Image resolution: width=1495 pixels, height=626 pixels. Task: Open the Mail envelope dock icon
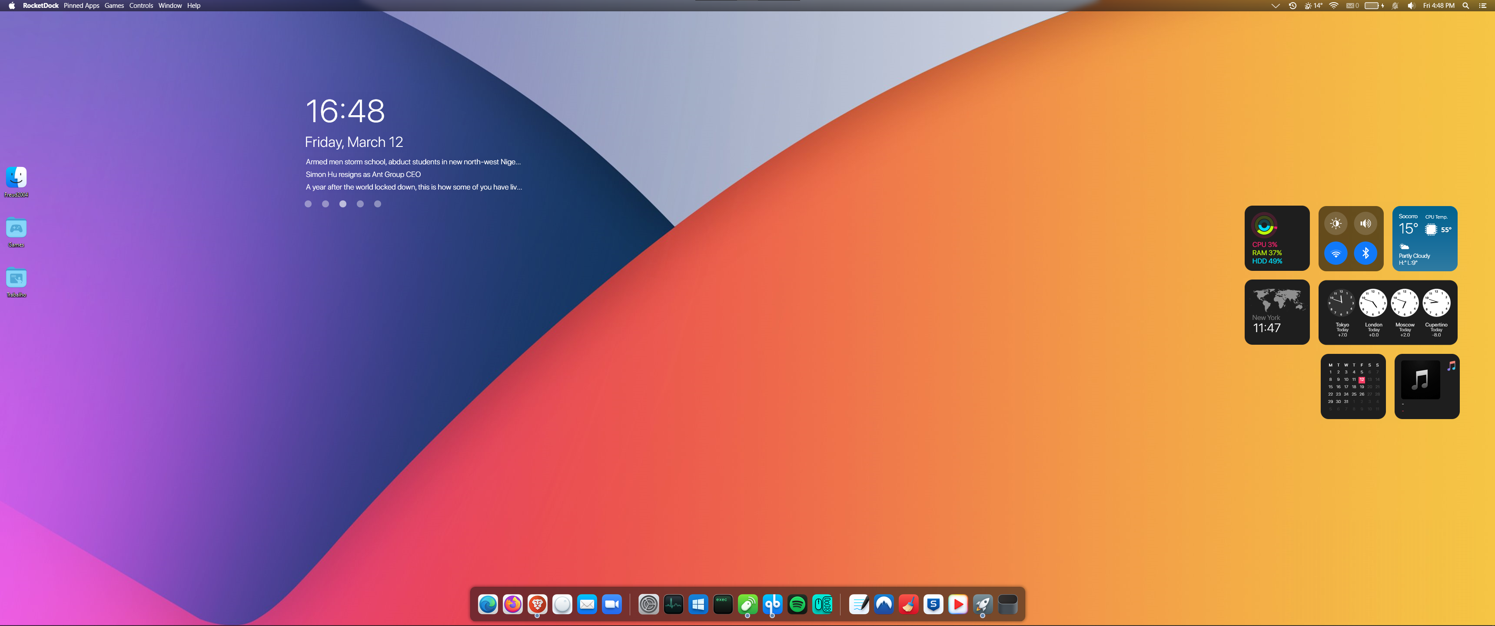pyautogui.click(x=587, y=605)
